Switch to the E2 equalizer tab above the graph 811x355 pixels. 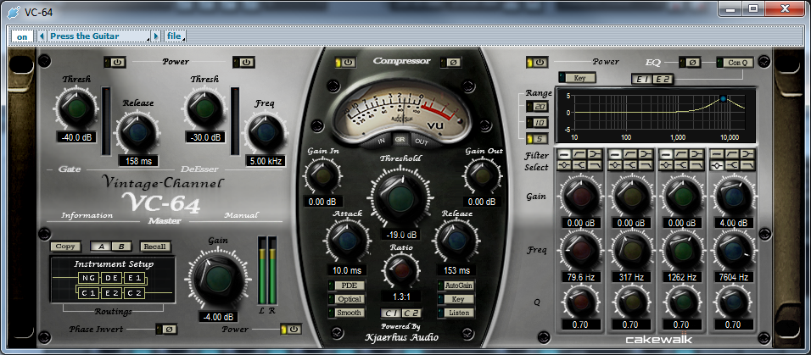pyautogui.click(x=661, y=80)
